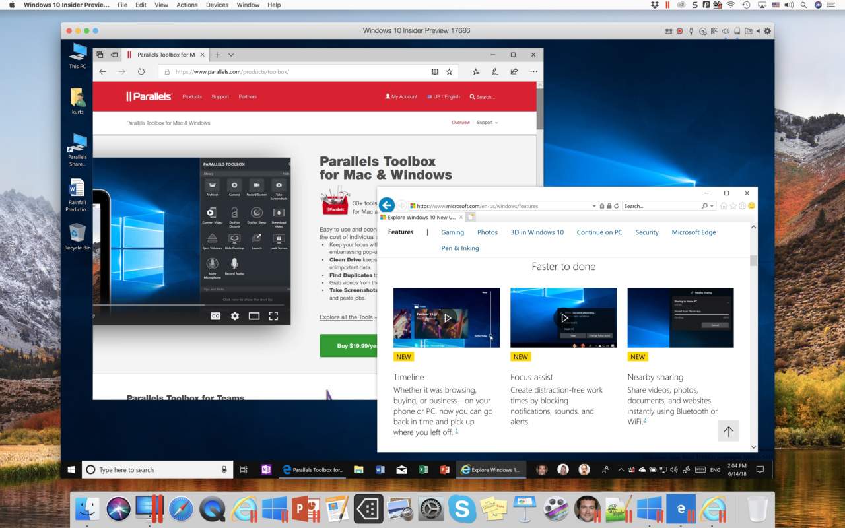Screen dimensions: 845x528
Task: Expand the Support dropdown on Parallels subnav
Action: [x=487, y=123]
